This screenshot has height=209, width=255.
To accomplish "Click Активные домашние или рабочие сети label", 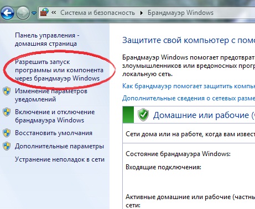I will click(x=190, y=201).
